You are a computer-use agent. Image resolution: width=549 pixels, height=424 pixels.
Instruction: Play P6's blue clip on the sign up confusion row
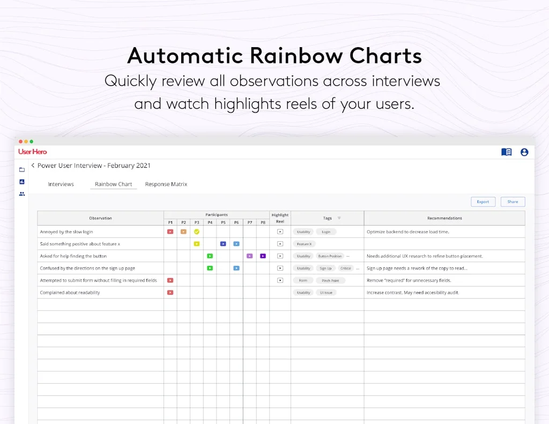pos(236,268)
